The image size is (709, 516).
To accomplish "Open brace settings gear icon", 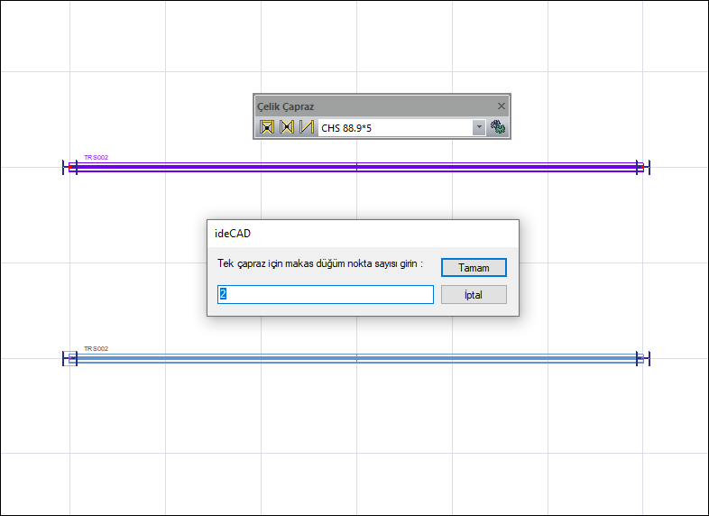I will click(x=498, y=127).
